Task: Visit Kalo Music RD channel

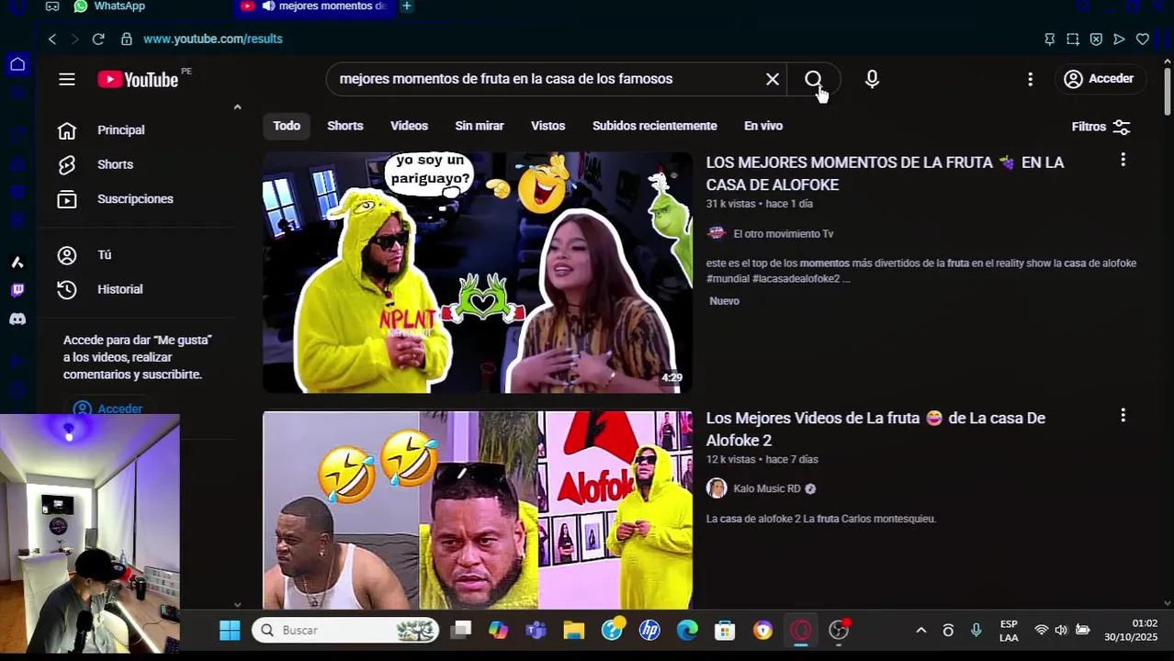Action: tap(767, 488)
